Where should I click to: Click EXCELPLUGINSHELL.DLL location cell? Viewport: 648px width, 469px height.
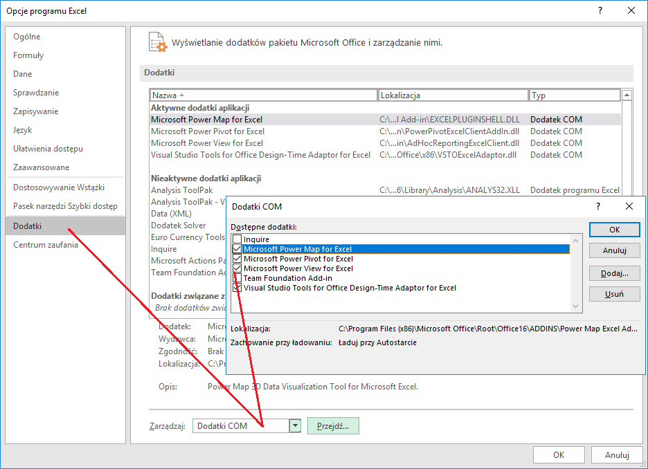449,119
